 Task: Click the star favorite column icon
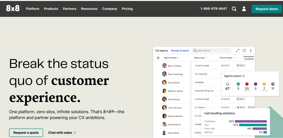coord(158,58)
